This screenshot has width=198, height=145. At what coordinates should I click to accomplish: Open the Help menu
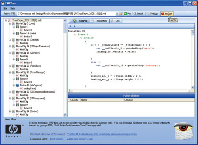[13, 9]
